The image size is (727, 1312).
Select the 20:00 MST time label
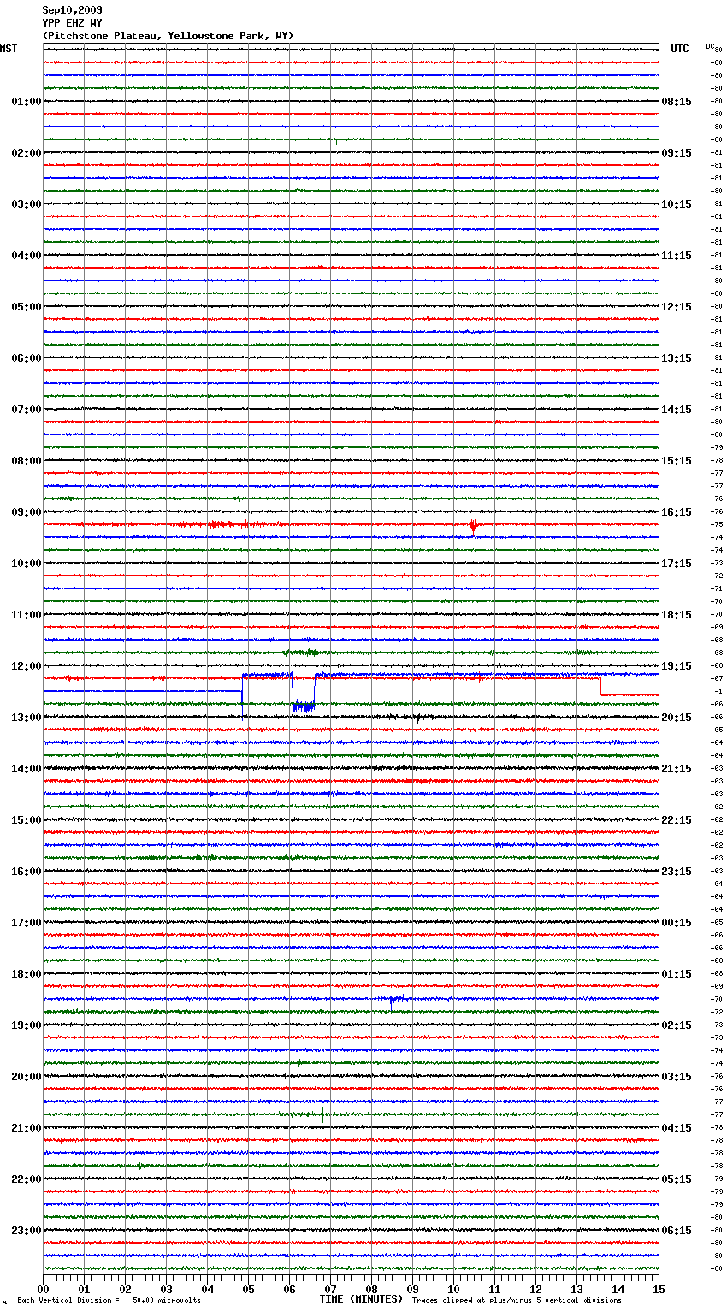pyautogui.click(x=27, y=1077)
